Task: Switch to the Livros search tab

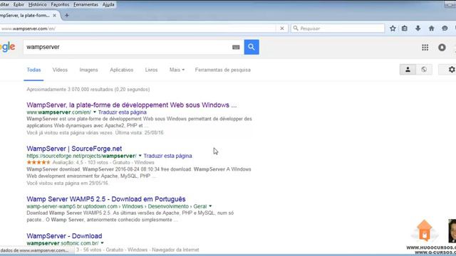Action: click(x=151, y=70)
